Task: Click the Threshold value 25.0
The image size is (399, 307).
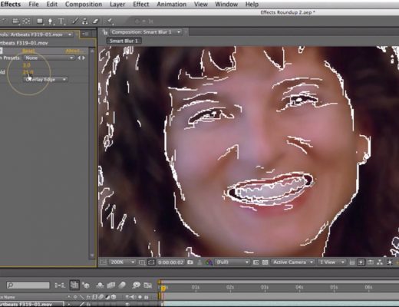Action: pos(28,72)
